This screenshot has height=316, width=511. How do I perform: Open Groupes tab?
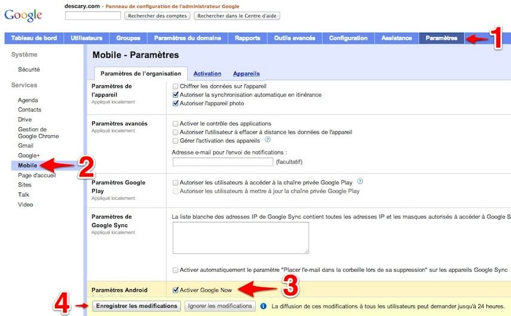(128, 38)
